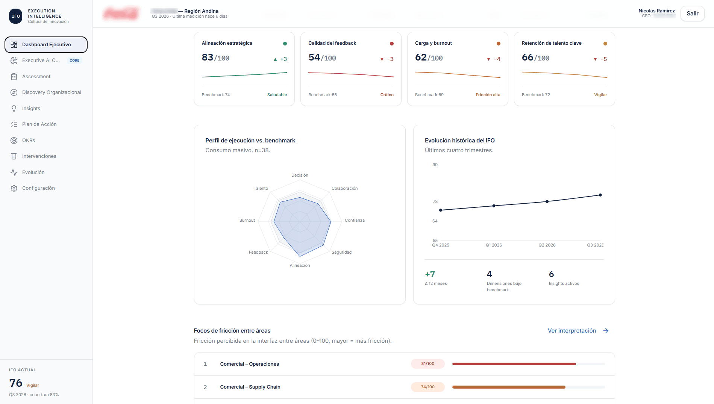Viewport: 714px width, 404px height.
Task: Click the Comercial – Supply Chain row
Action: pyautogui.click(x=404, y=387)
